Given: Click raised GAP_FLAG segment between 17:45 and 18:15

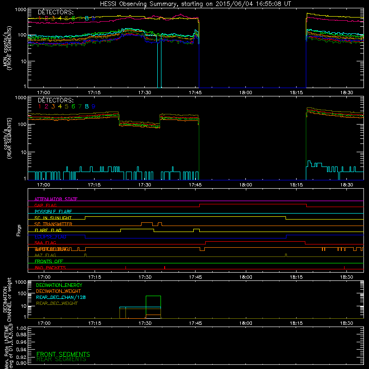Looking at the screenshot, I should [x=253, y=204].
